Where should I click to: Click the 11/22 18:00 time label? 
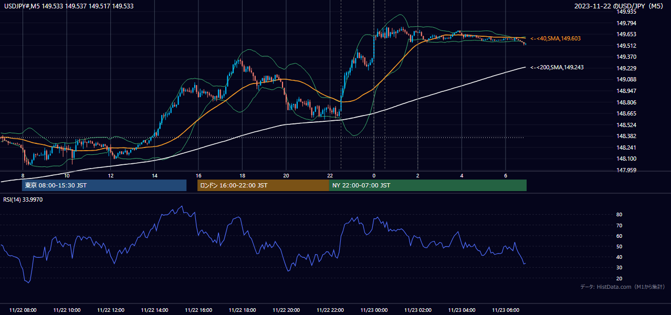click(x=242, y=310)
